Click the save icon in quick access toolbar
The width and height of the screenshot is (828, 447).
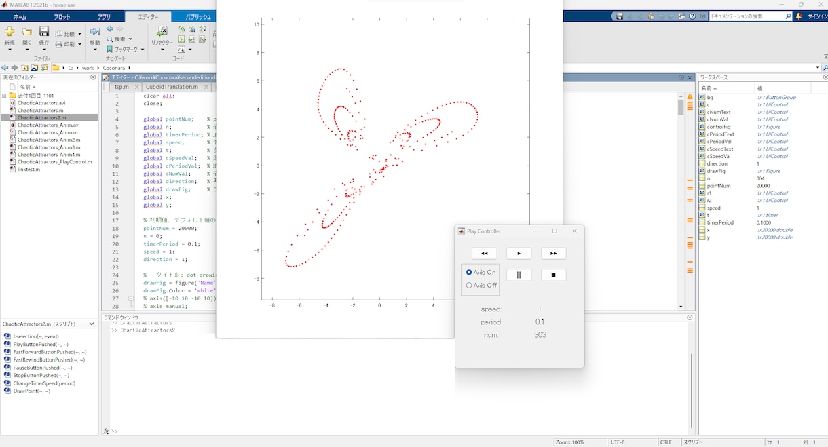coord(619,16)
